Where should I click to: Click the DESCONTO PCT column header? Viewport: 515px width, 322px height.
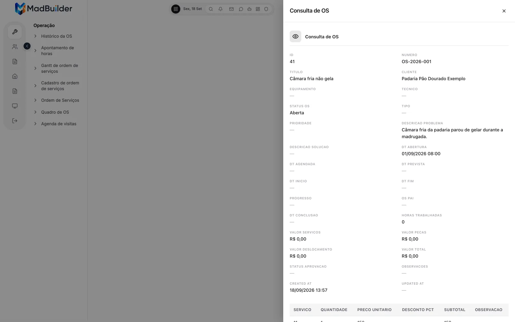[418, 310]
